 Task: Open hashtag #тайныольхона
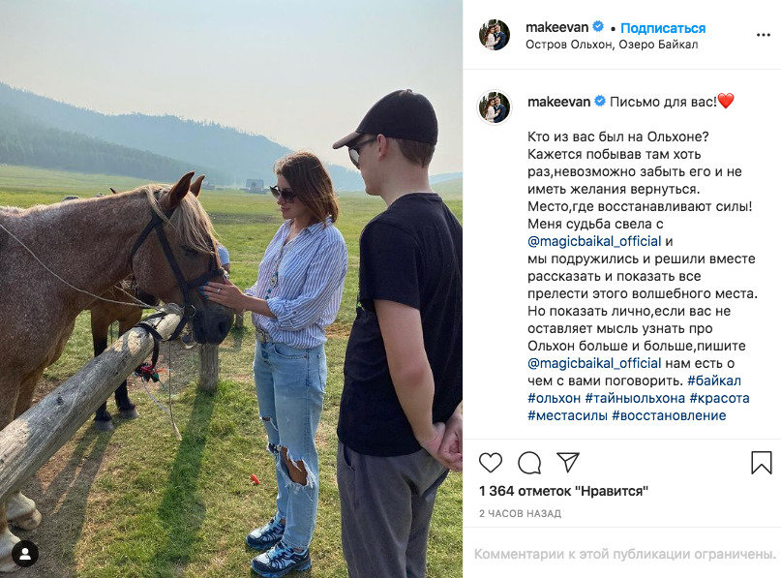(x=635, y=398)
